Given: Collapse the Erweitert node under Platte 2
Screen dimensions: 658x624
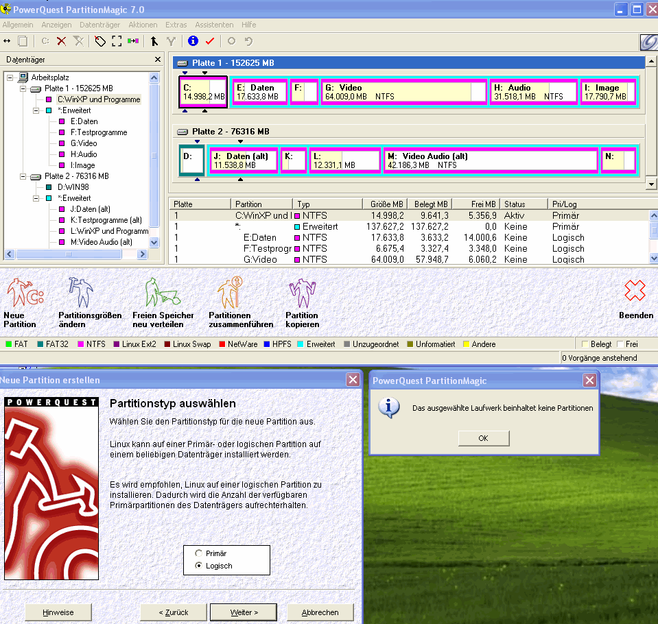Looking at the screenshot, I should (x=36, y=198).
